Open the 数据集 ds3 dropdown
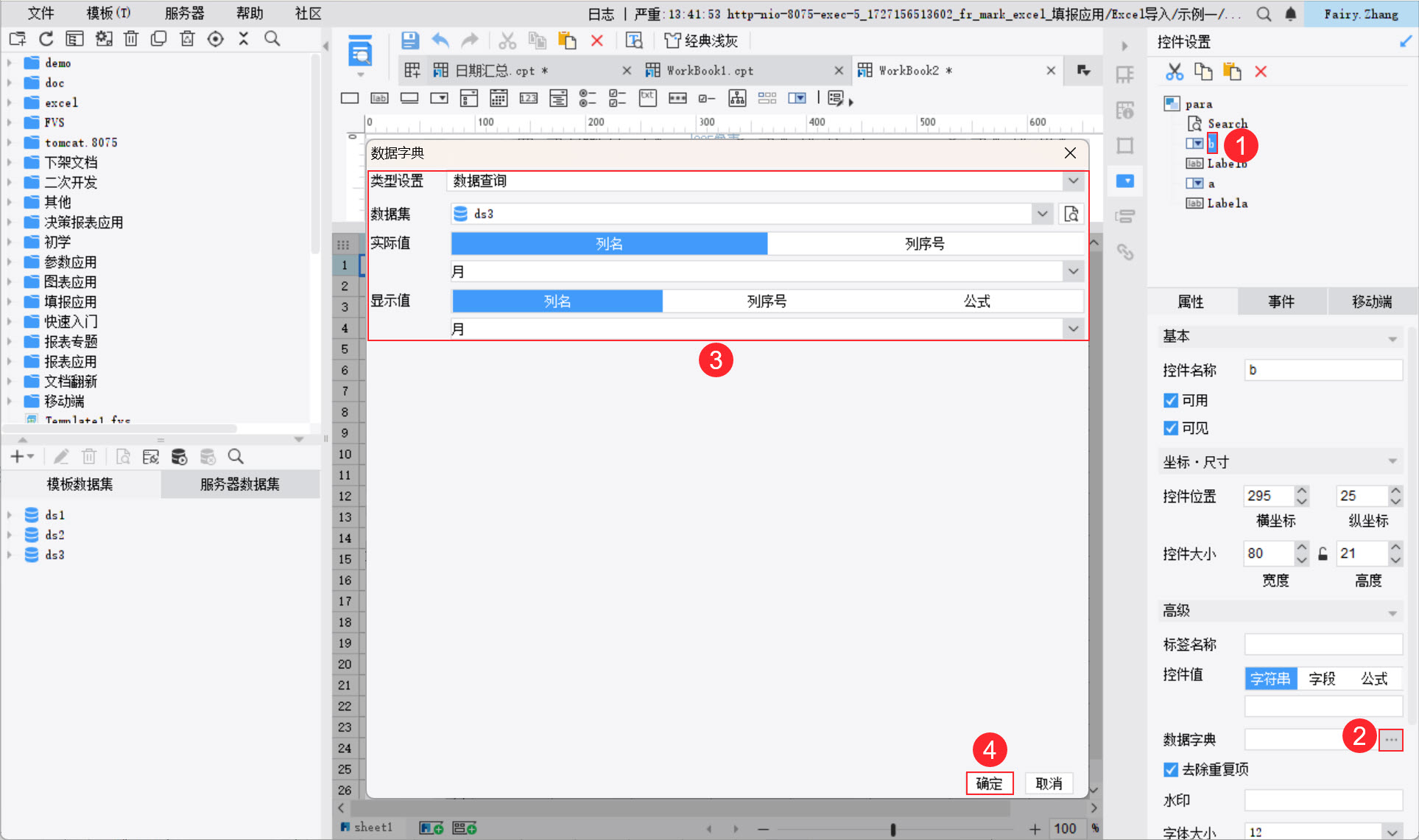The width and height of the screenshot is (1419, 840). [x=1042, y=214]
